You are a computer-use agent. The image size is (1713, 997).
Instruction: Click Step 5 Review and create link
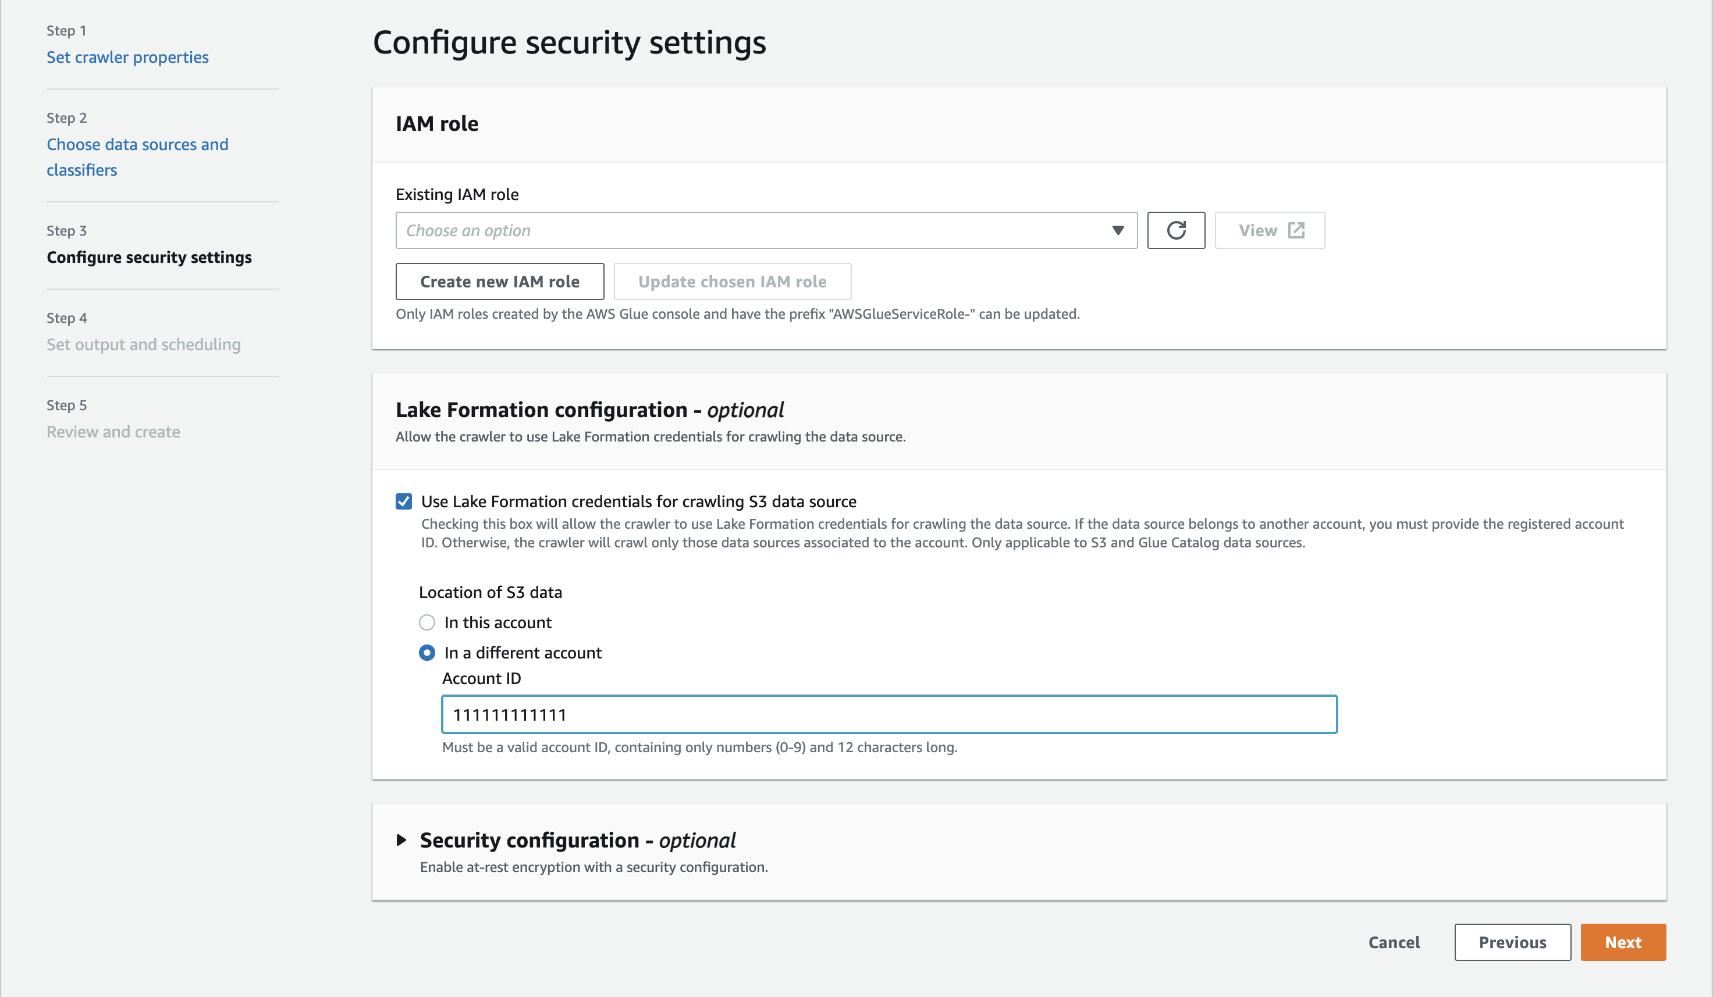click(113, 431)
